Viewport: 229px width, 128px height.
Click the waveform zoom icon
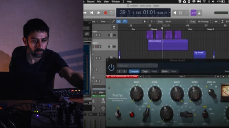216,22
